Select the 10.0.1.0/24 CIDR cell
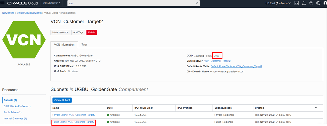The width and height of the screenshot is (327, 126). point(140,115)
